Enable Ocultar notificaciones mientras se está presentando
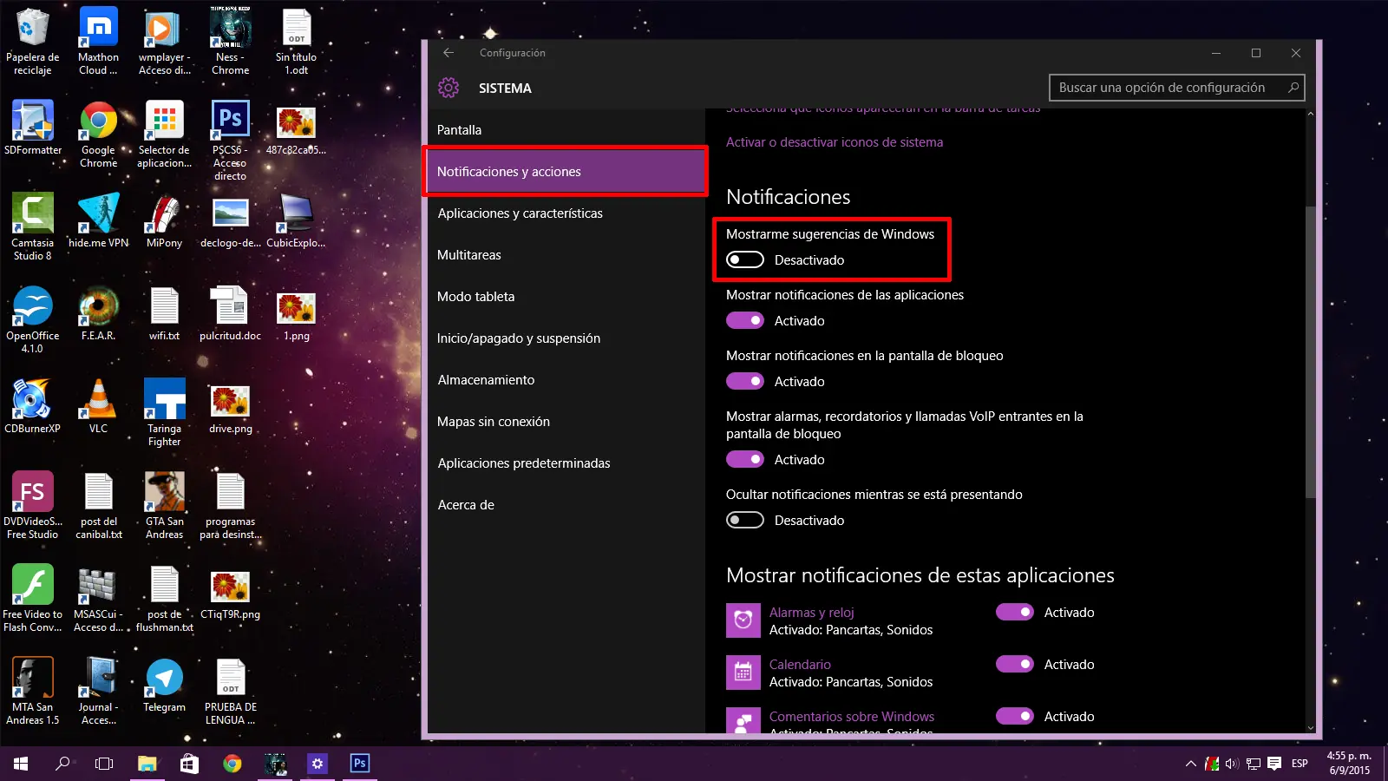The height and width of the screenshot is (781, 1388). tap(744, 520)
